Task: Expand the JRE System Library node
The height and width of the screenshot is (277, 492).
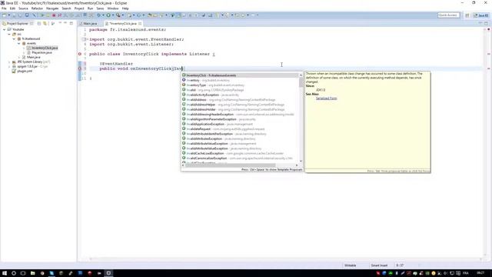Action: pos(9,62)
